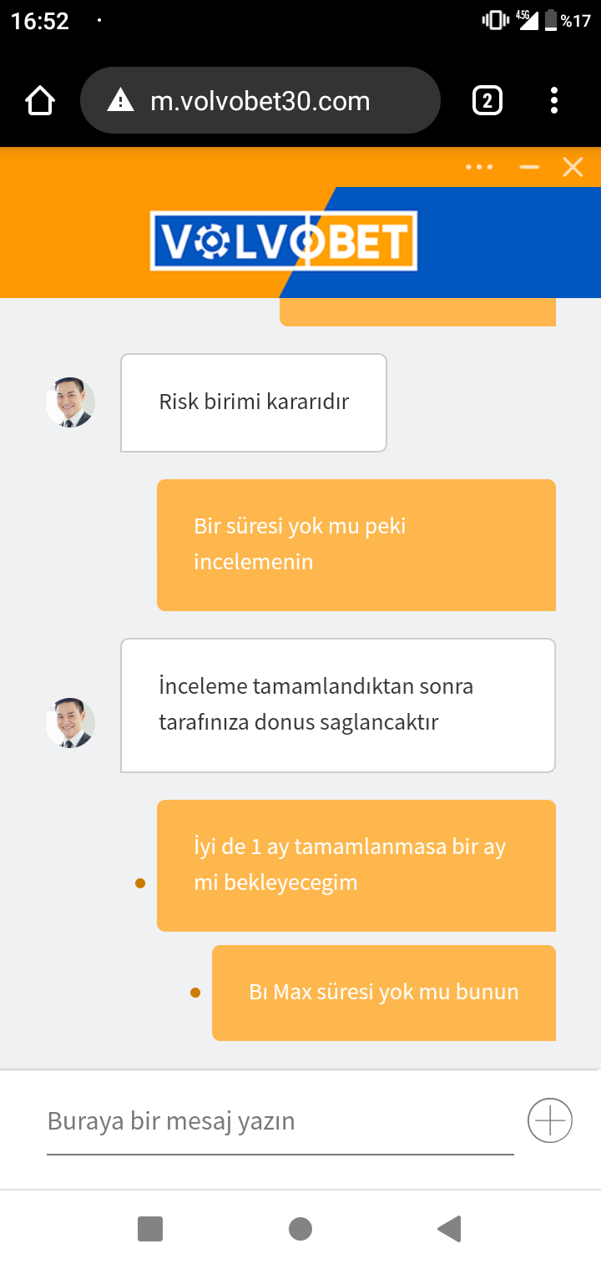Image resolution: width=601 pixels, height=1269 pixels.
Task: Tap the plus attachment icon
Action: [550, 1120]
